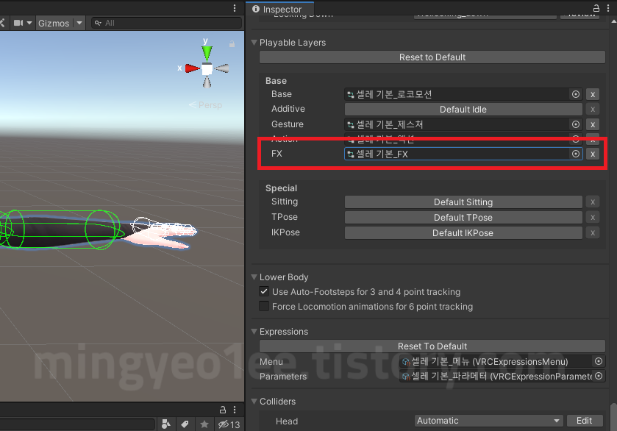Collapse the Playable Layers section
The height and width of the screenshot is (431, 617).
pos(254,42)
